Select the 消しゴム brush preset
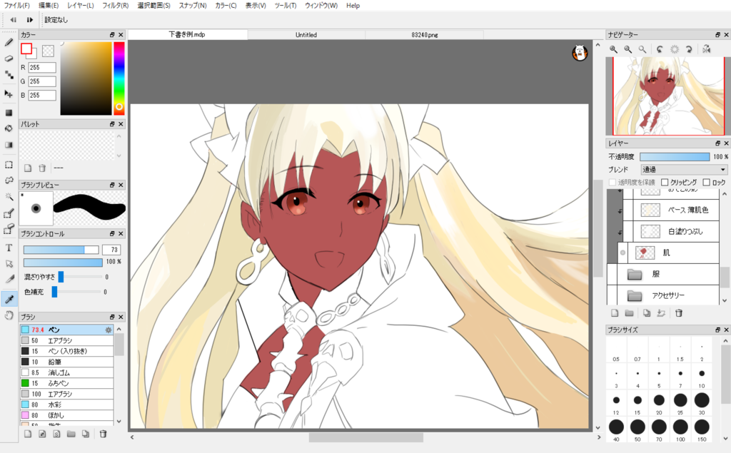The height and width of the screenshot is (453, 731). tap(69, 372)
